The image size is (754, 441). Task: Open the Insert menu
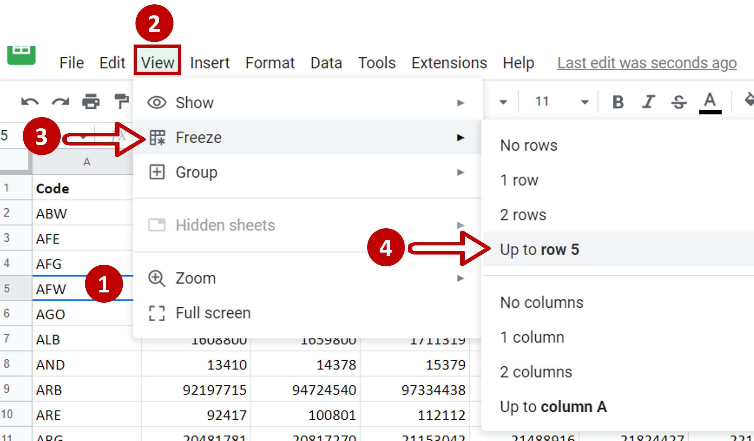pyautogui.click(x=210, y=63)
